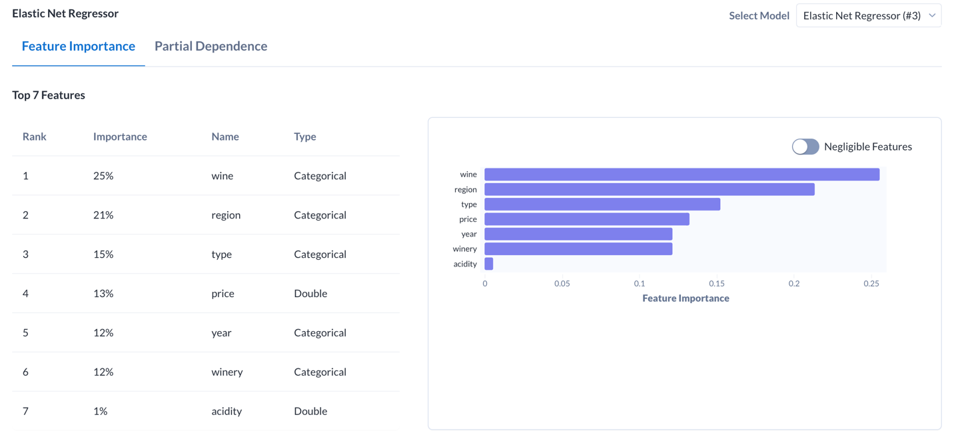Image resolution: width=954 pixels, height=435 pixels.
Task: Click the Importance column header
Action: (x=120, y=137)
